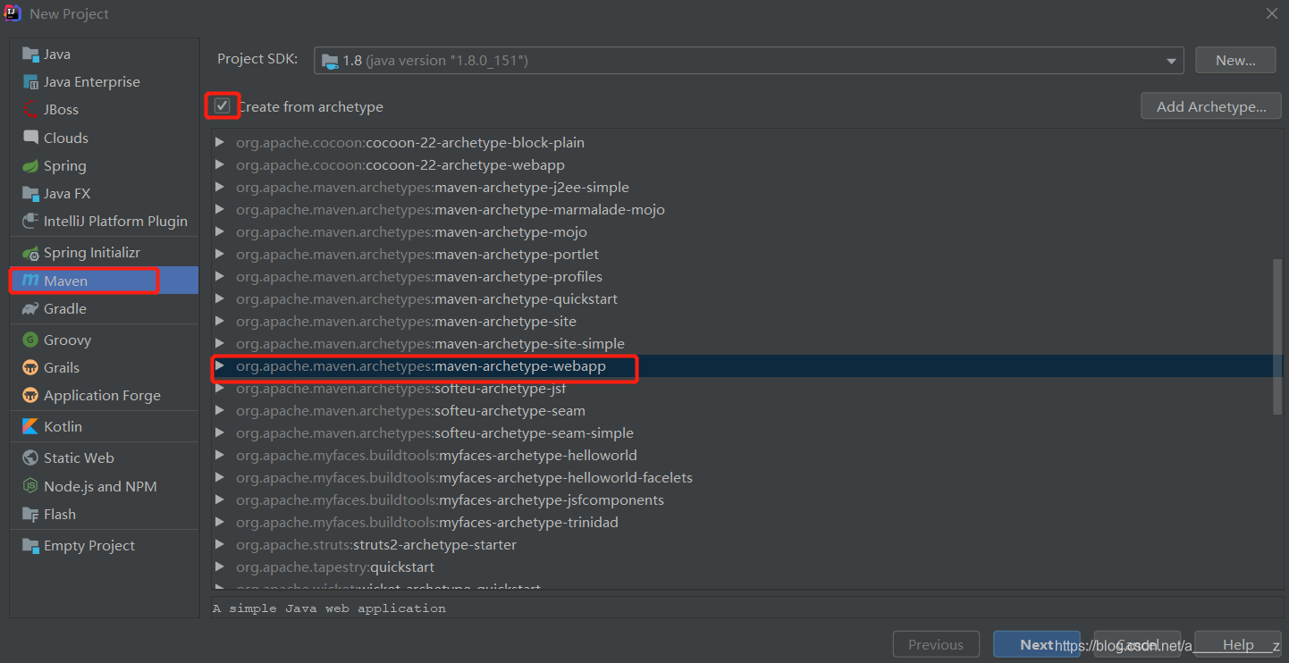Select Gradle project type label
This screenshot has width=1289, height=663.
pos(65,308)
